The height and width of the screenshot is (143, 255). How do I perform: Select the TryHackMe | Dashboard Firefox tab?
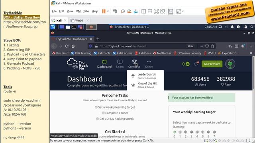[x=72, y=39]
